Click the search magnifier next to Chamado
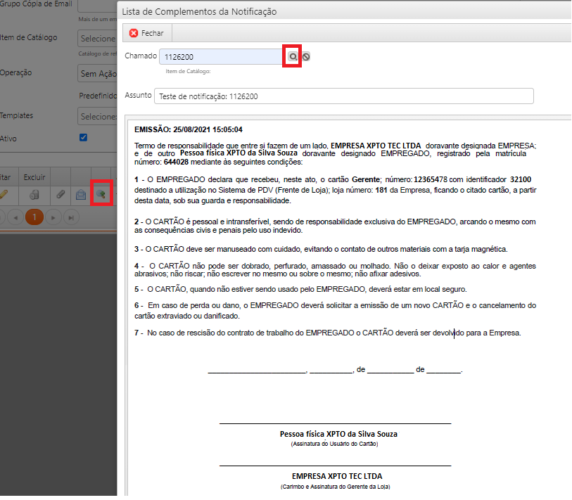 click(292, 56)
